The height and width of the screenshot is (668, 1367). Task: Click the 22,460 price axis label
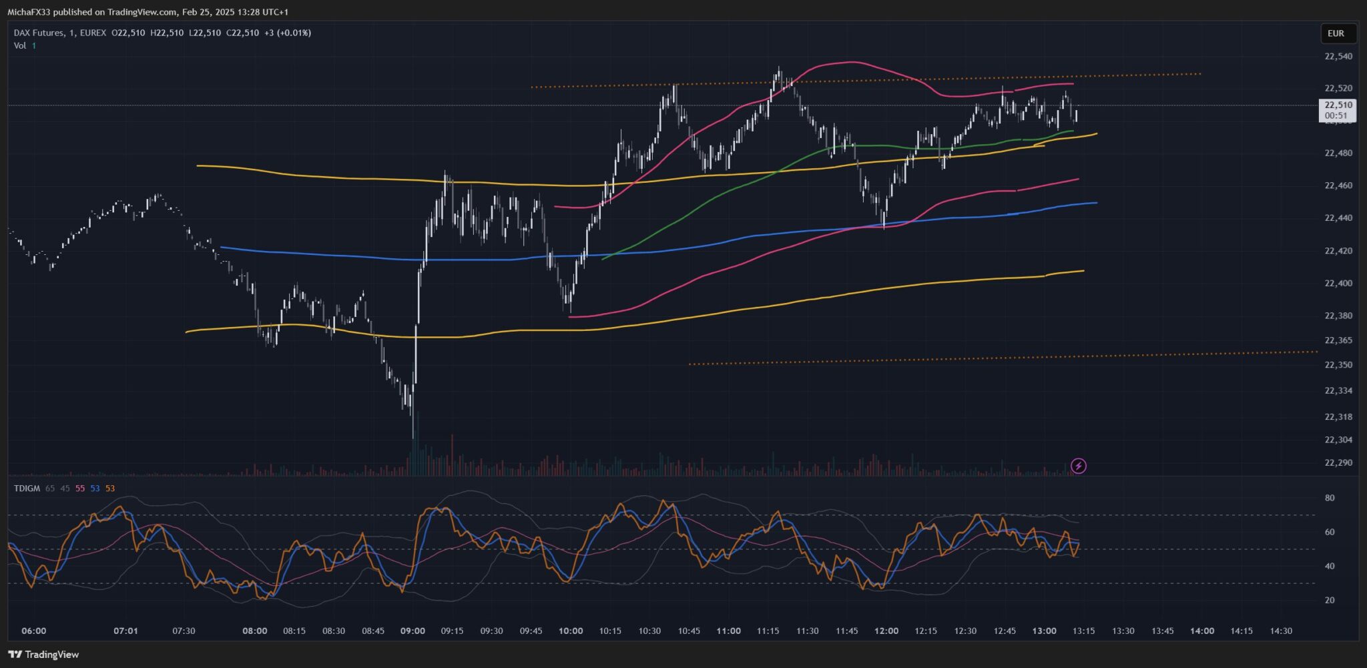(1338, 186)
